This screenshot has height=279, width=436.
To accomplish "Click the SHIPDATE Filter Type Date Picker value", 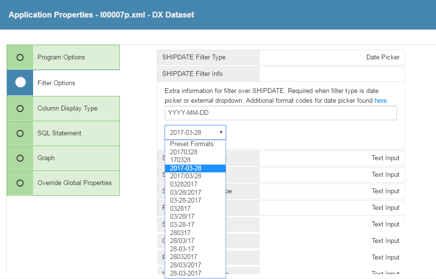I will tap(382, 57).
